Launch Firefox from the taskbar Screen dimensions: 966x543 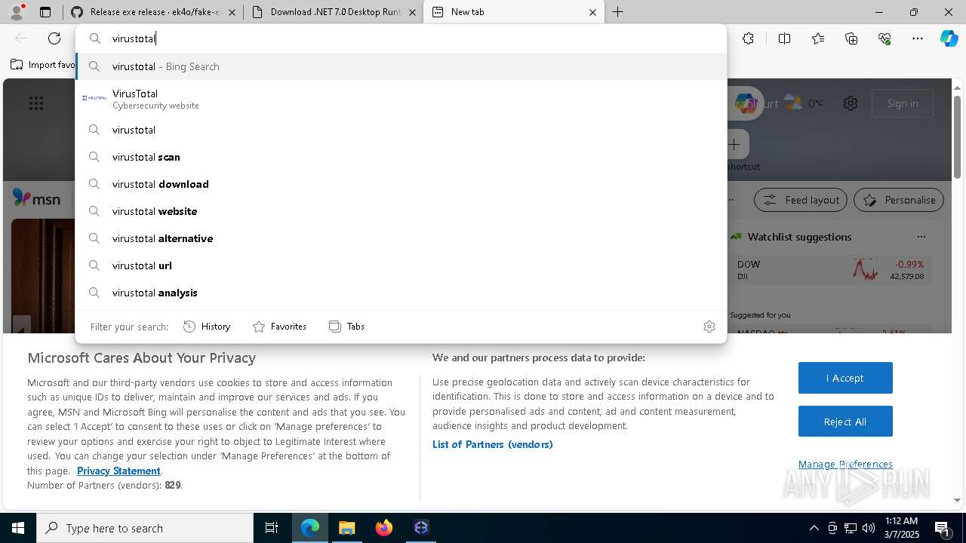[x=384, y=528]
